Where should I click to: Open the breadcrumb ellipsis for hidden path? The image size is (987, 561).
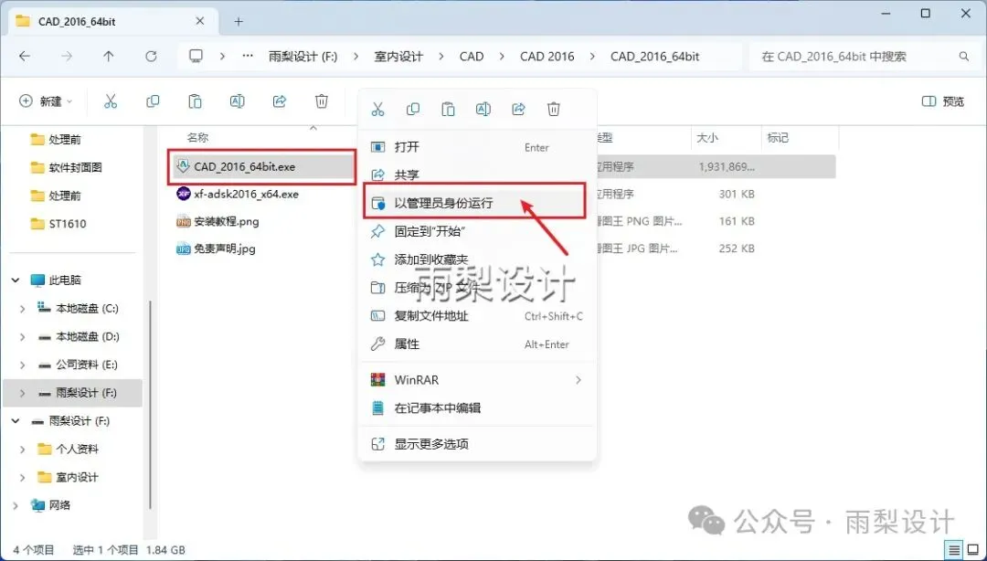(248, 56)
